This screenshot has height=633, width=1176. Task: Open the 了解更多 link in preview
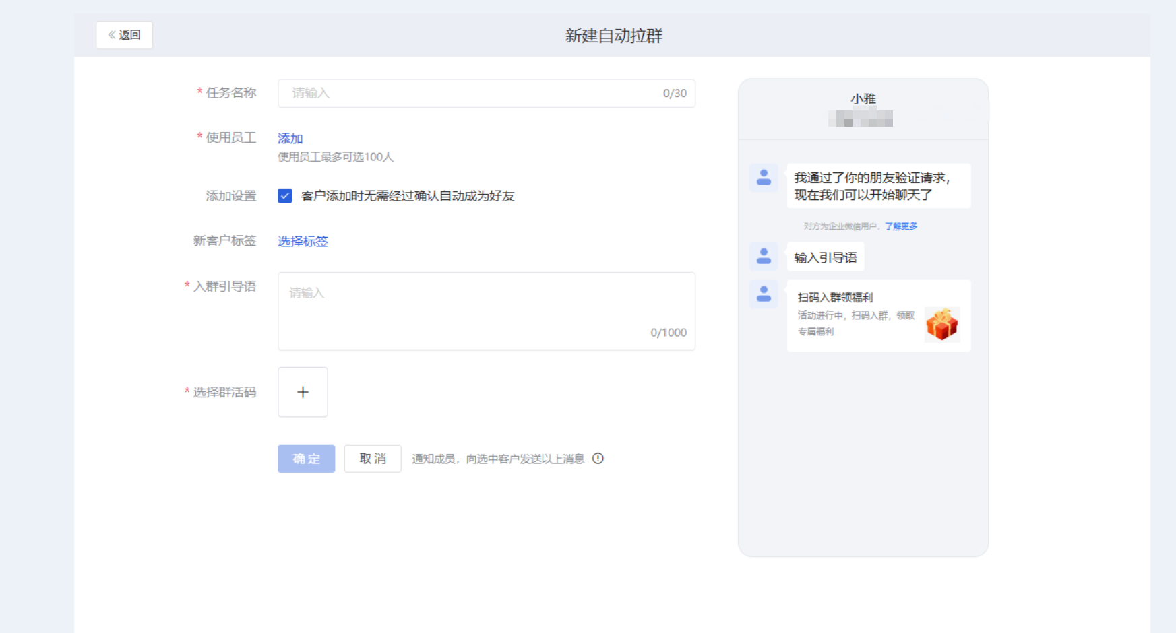click(x=901, y=226)
